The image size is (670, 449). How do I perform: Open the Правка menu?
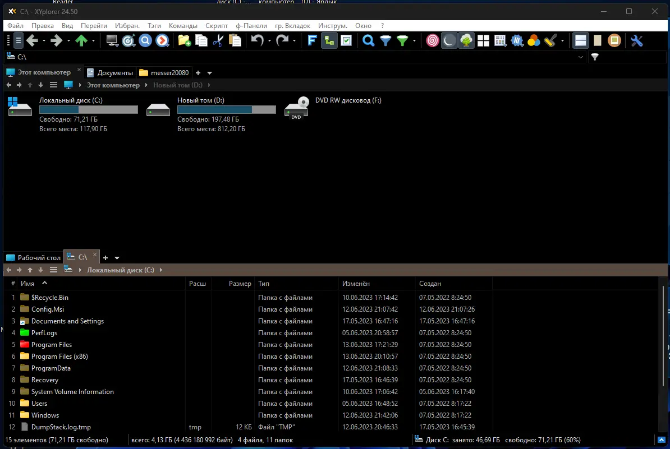42,26
